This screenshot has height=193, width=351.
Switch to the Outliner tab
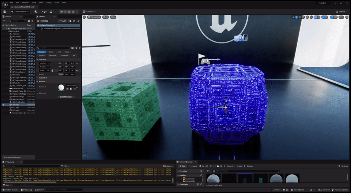point(8,16)
